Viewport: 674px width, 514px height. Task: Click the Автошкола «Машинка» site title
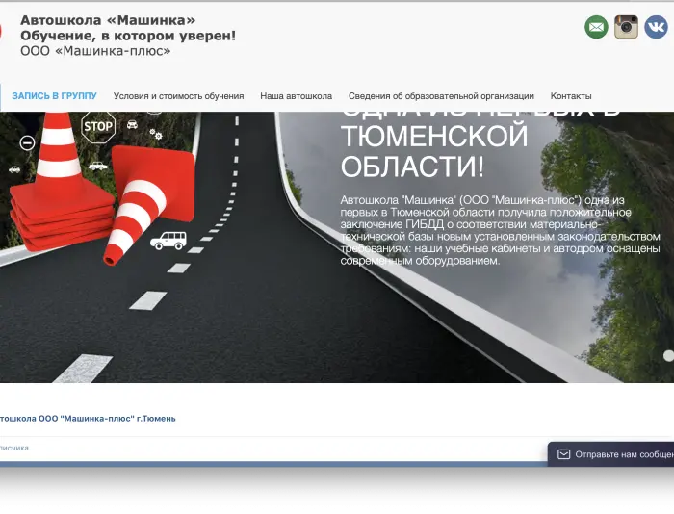click(x=108, y=20)
